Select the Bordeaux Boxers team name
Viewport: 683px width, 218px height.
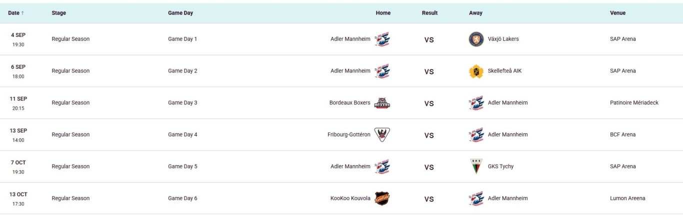point(350,103)
